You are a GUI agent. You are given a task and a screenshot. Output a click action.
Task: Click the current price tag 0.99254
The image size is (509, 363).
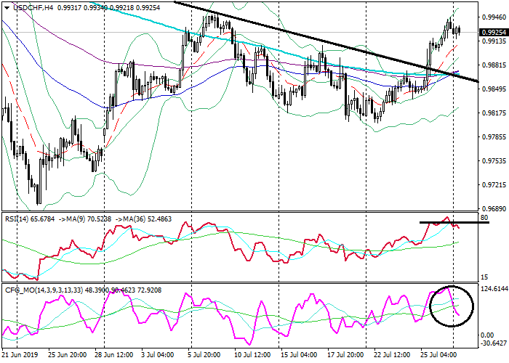(494, 33)
